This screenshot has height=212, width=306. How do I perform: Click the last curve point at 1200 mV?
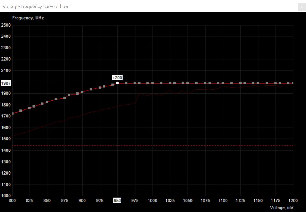[x=293, y=83]
